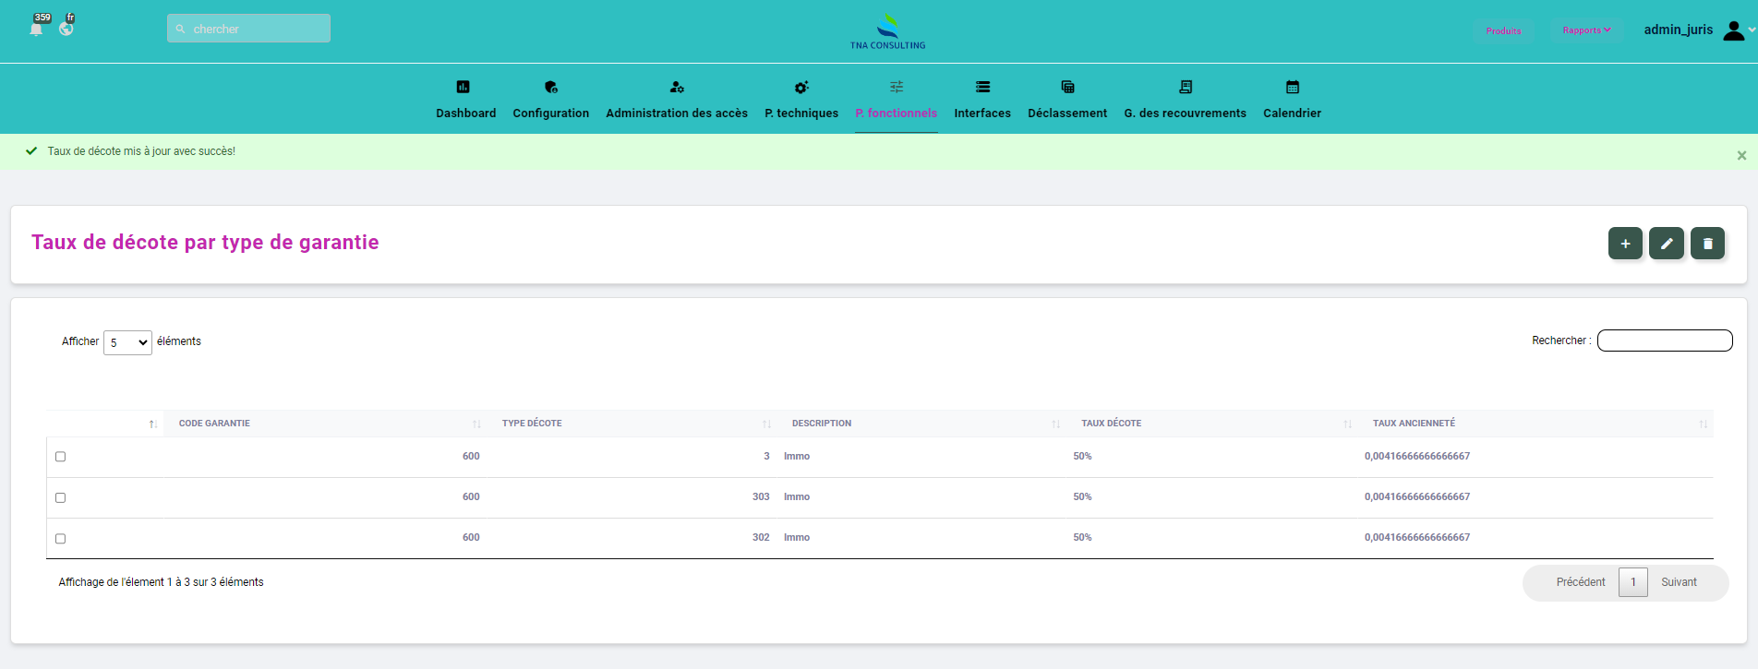Open the Calendrier section icon

(x=1292, y=88)
